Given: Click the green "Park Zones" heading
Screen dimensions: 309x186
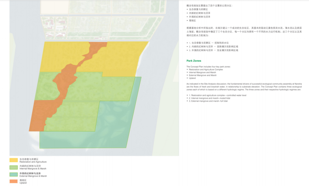Looking at the screenshot, I should 194,61.
